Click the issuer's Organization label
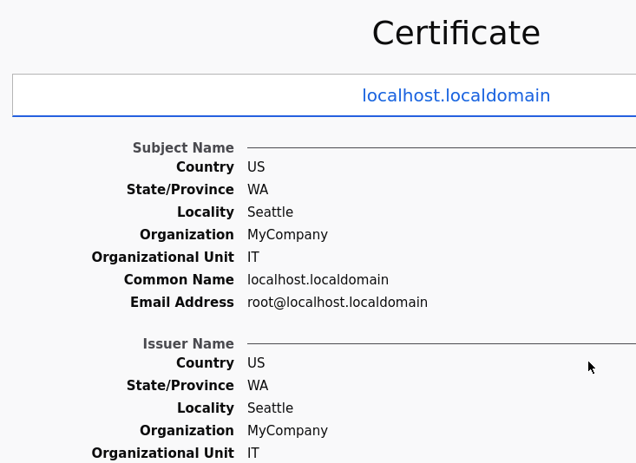 (187, 431)
